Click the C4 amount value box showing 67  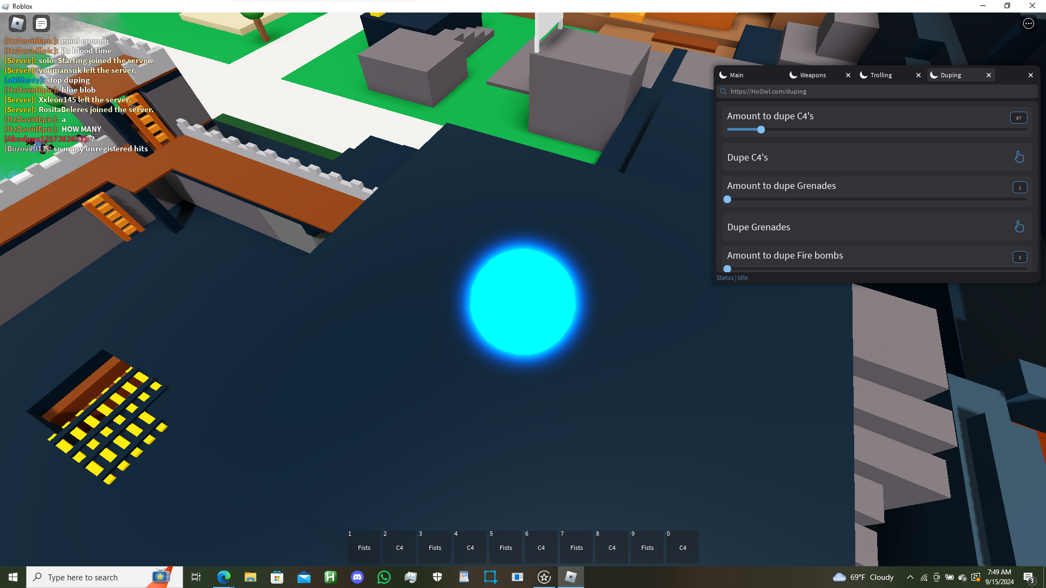click(1019, 118)
